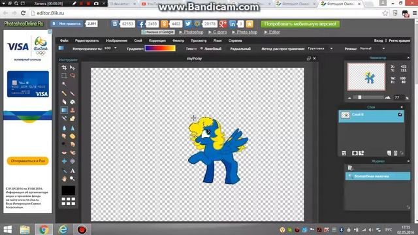The width and height of the screenshot is (418, 235).
Task: Select the Dodge tool
Action: [64, 144]
